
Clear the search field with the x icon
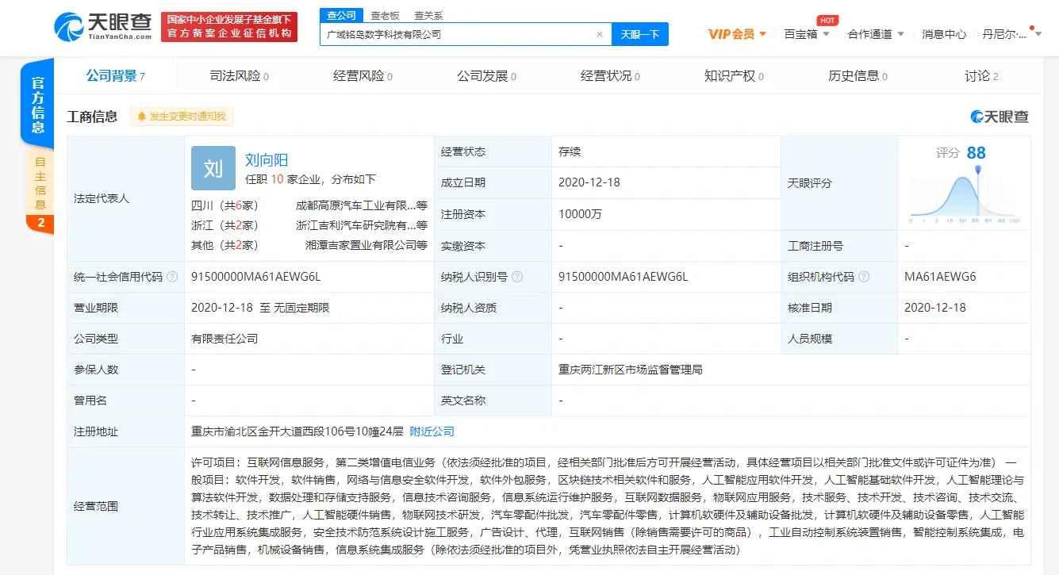[600, 34]
